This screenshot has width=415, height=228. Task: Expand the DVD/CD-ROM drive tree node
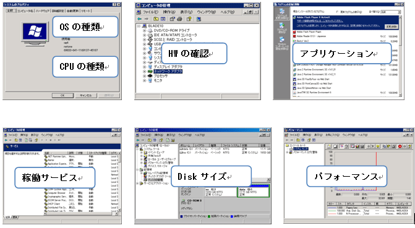(x=145, y=31)
